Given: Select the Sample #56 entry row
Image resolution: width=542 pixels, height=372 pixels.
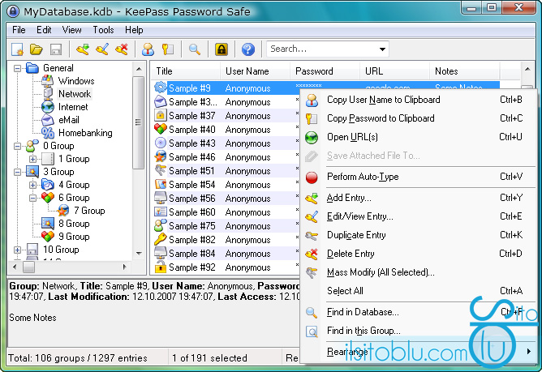Looking at the screenshot, I should point(226,199).
